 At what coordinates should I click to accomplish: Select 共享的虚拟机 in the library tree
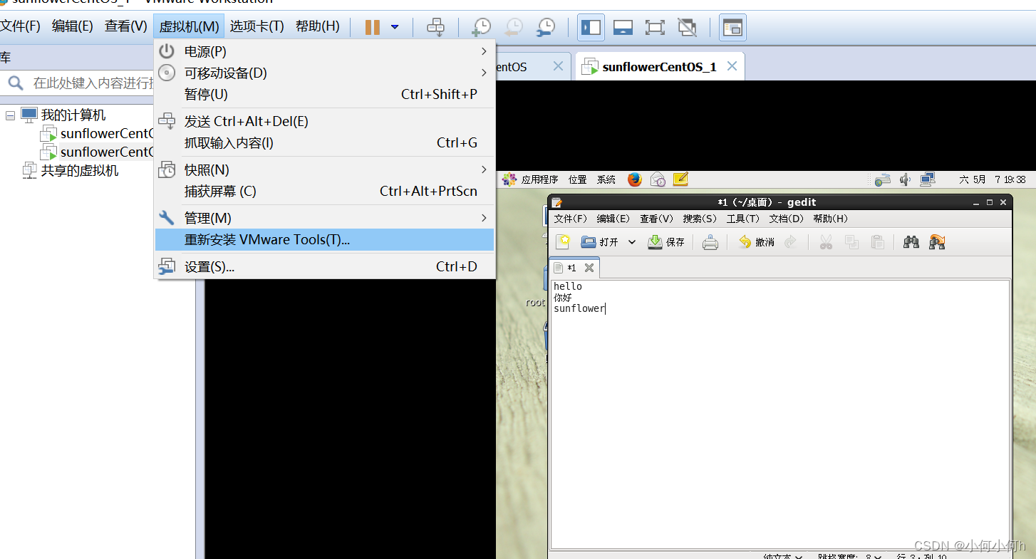tap(80, 170)
